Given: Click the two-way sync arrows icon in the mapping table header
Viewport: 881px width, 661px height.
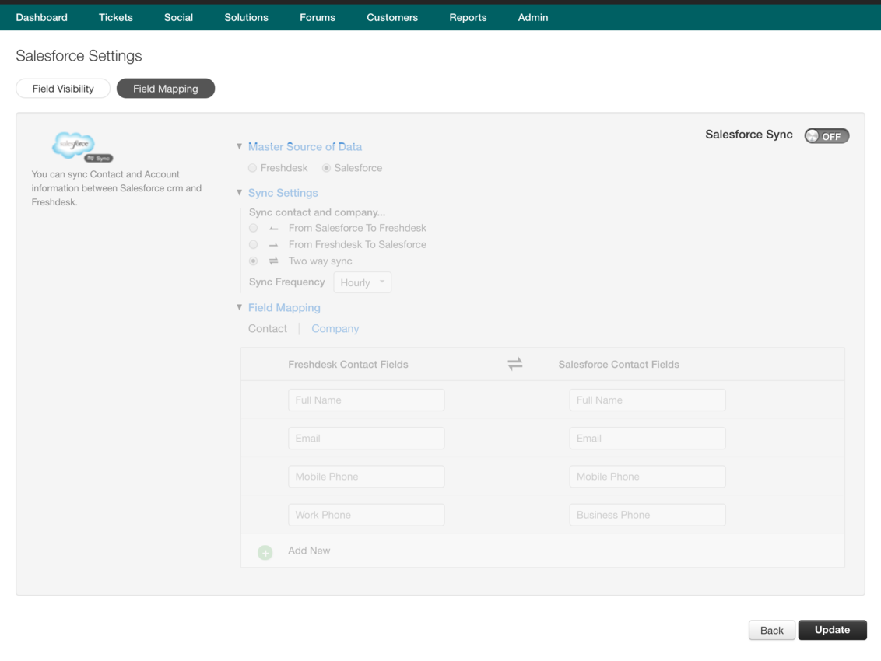Looking at the screenshot, I should tap(514, 363).
